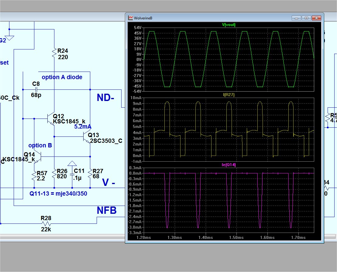Click the WolverineB window title icon

point(130,18)
